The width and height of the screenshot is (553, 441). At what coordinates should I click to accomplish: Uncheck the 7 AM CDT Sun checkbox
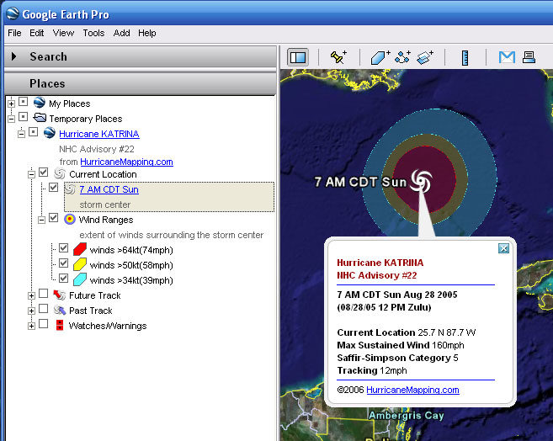pos(54,188)
